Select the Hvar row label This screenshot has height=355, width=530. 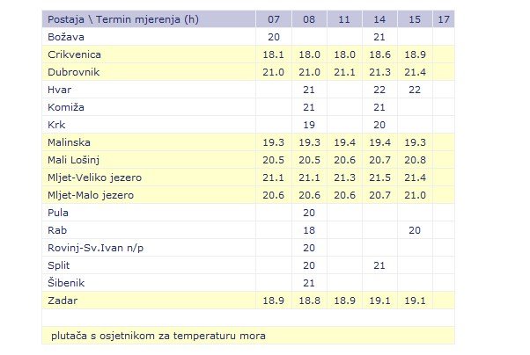click(61, 90)
